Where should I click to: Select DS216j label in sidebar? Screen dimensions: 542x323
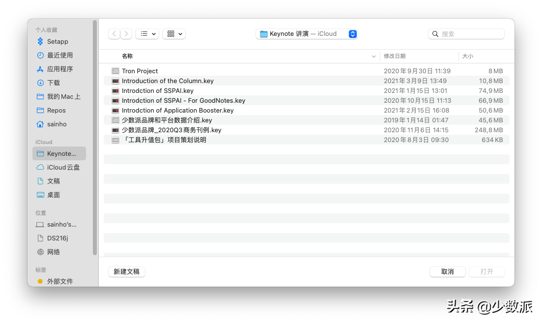[x=57, y=238]
